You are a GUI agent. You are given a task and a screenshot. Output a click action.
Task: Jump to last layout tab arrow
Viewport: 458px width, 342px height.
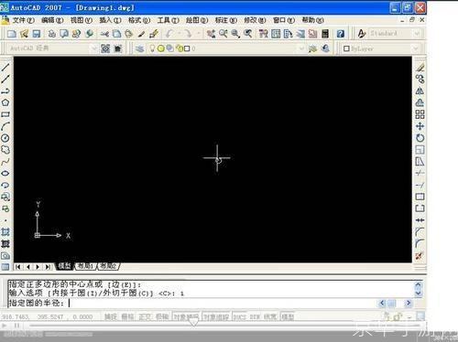[48, 267]
